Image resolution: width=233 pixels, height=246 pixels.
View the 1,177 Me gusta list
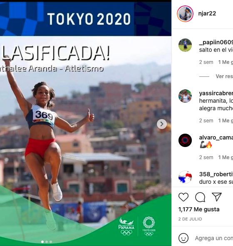[199, 209]
